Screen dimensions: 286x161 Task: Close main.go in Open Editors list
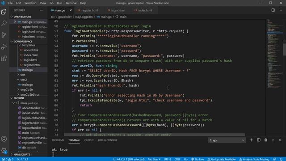[15, 22]
